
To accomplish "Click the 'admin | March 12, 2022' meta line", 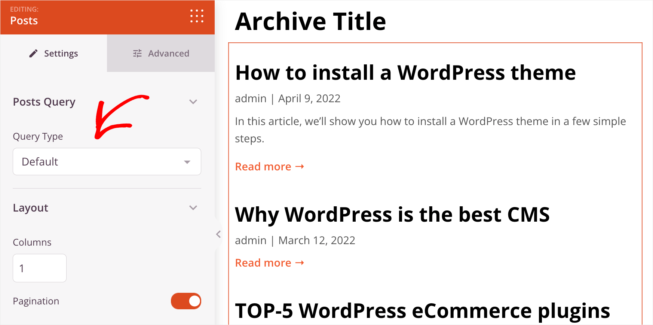I will [295, 240].
